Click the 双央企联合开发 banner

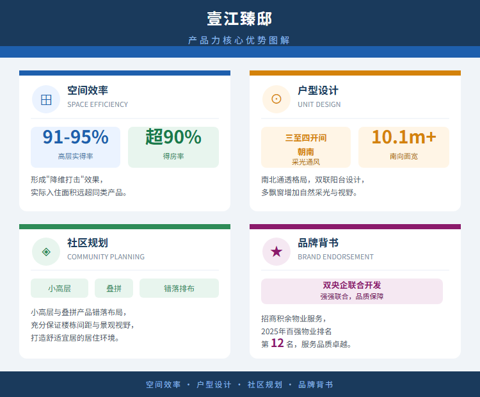(x=352, y=291)
